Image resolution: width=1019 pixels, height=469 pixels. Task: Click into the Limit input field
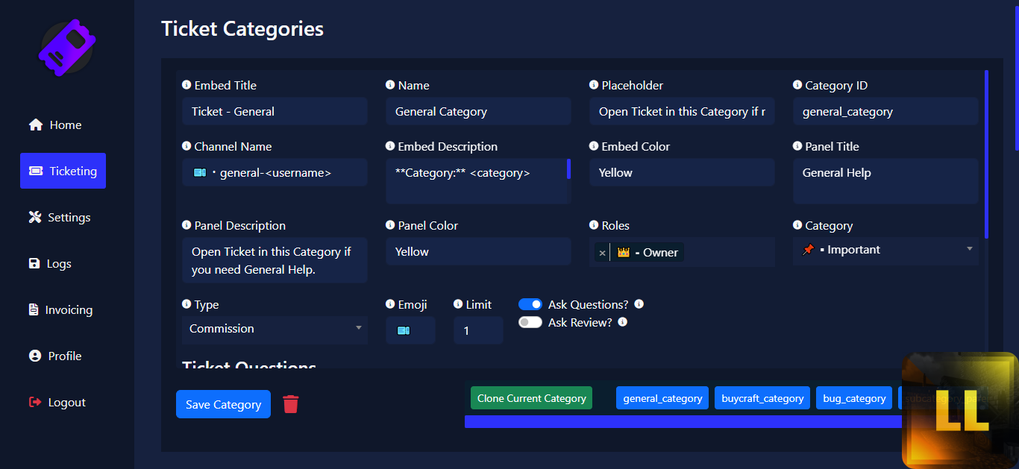point(478,330)
